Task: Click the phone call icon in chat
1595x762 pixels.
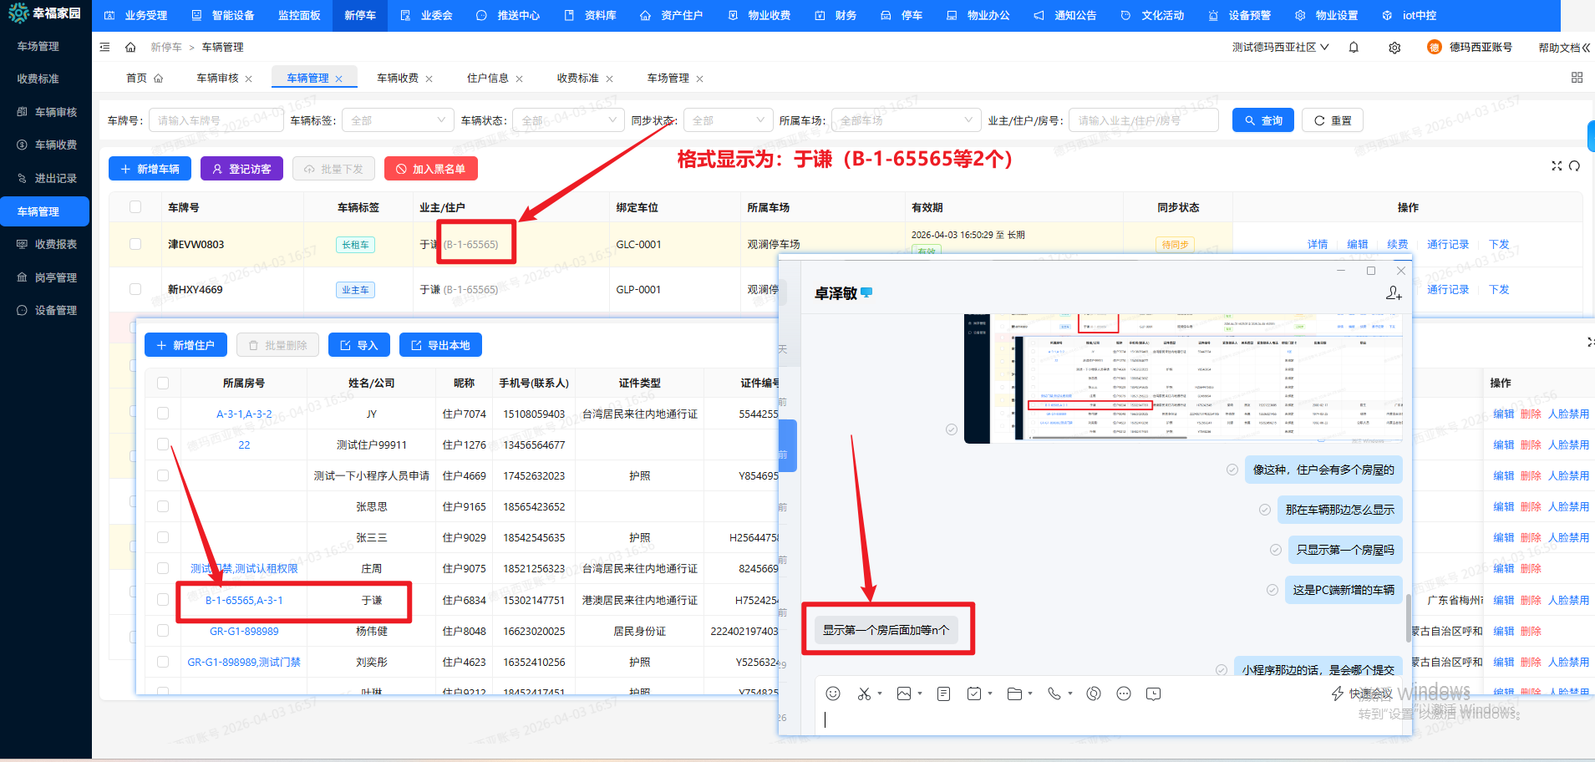Action: point(1054,693)
